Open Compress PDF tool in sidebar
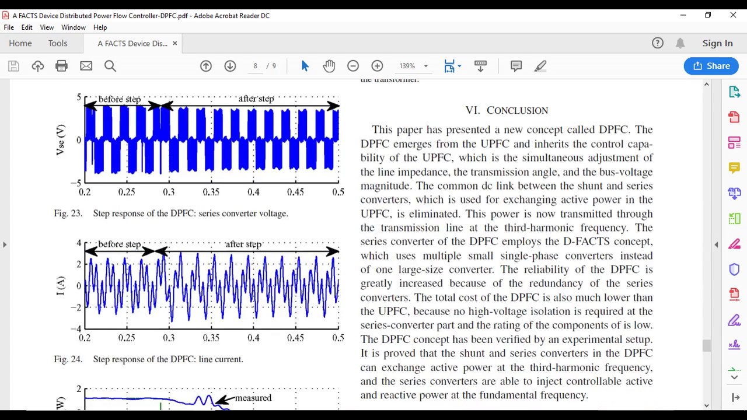Viewport: 747px width, 420px height. pos(734,295)
